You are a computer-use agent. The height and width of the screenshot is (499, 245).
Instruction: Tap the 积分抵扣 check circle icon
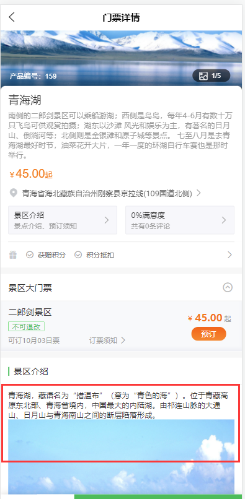coord(78,255)
